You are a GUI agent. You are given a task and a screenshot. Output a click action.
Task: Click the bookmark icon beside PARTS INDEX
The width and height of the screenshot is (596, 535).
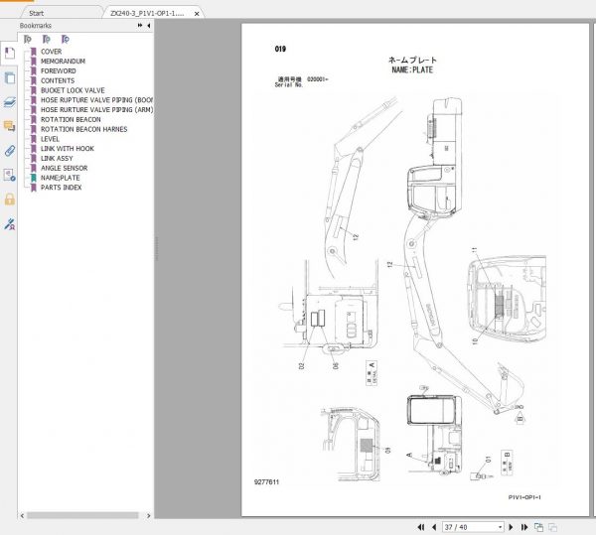point(34,188)
